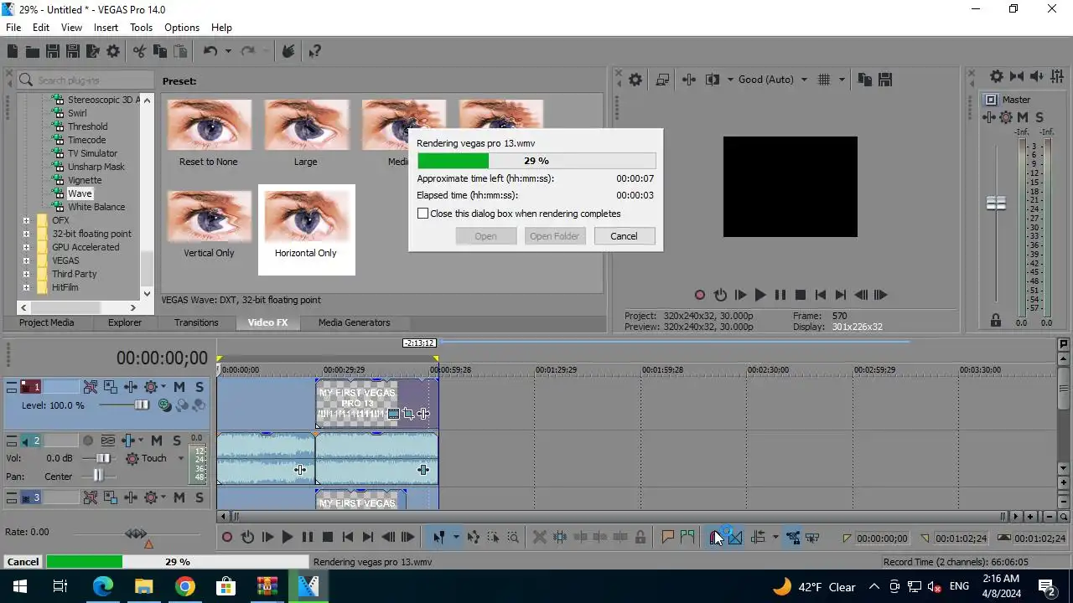Expand the OFX folder in plug-in tree
The width and height of the screenshot is (1073, 603).
point(26,221)
